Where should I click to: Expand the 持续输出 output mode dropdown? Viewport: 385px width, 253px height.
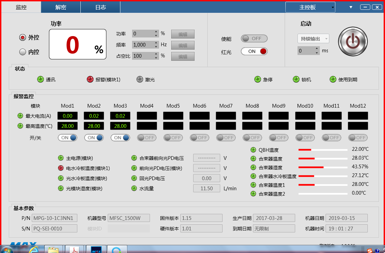tap(313, 39)
